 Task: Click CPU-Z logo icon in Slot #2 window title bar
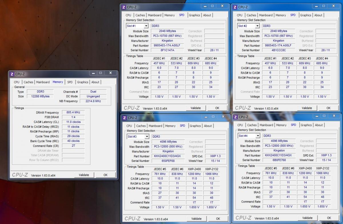click(x=235, y=7)
